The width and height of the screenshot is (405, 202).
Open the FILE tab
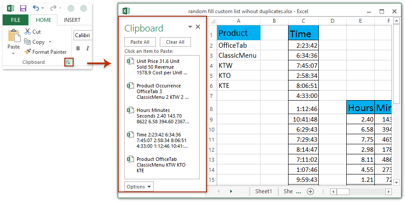point(15,20)
